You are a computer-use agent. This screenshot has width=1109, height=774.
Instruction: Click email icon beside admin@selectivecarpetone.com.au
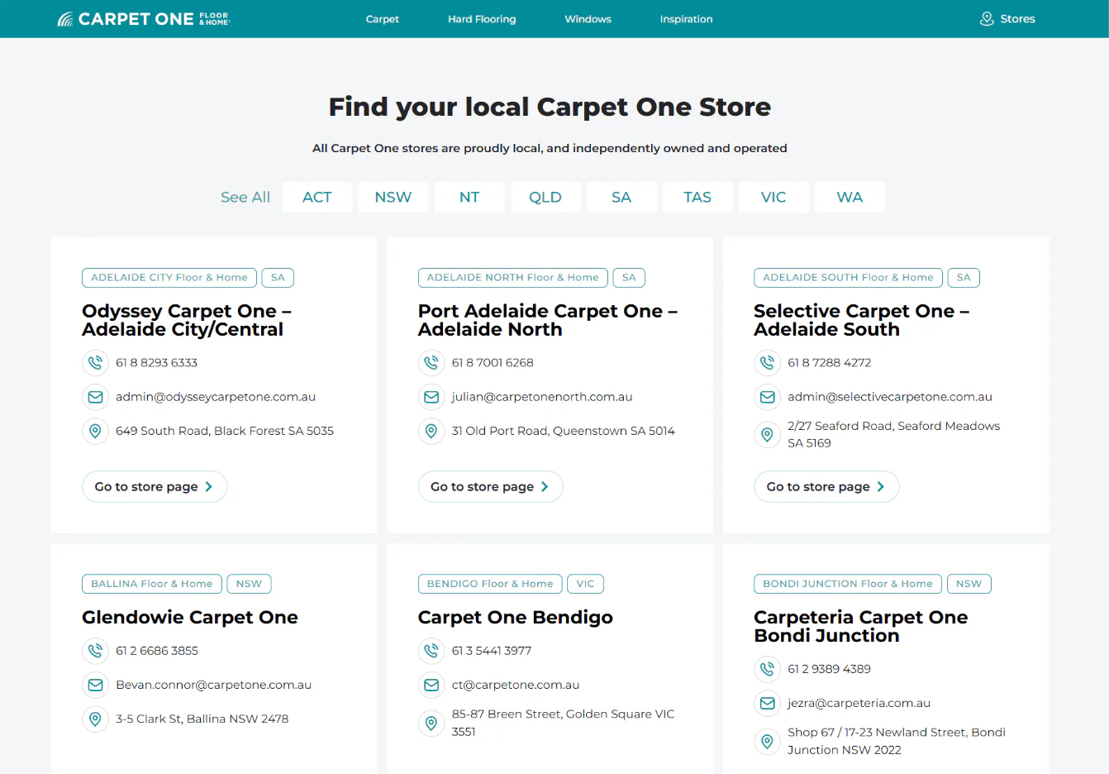[767, 397]
